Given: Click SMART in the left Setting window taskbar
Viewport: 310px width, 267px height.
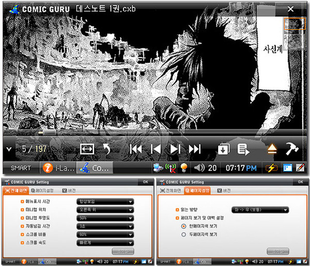Looking at the screenshot, I should point(10,262).
